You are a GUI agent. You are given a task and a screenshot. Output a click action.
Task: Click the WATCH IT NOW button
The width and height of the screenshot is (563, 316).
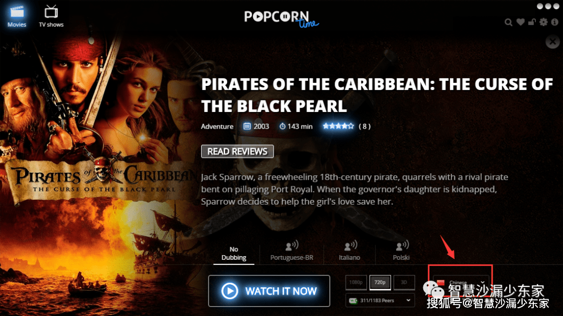(x=269, y=291)
